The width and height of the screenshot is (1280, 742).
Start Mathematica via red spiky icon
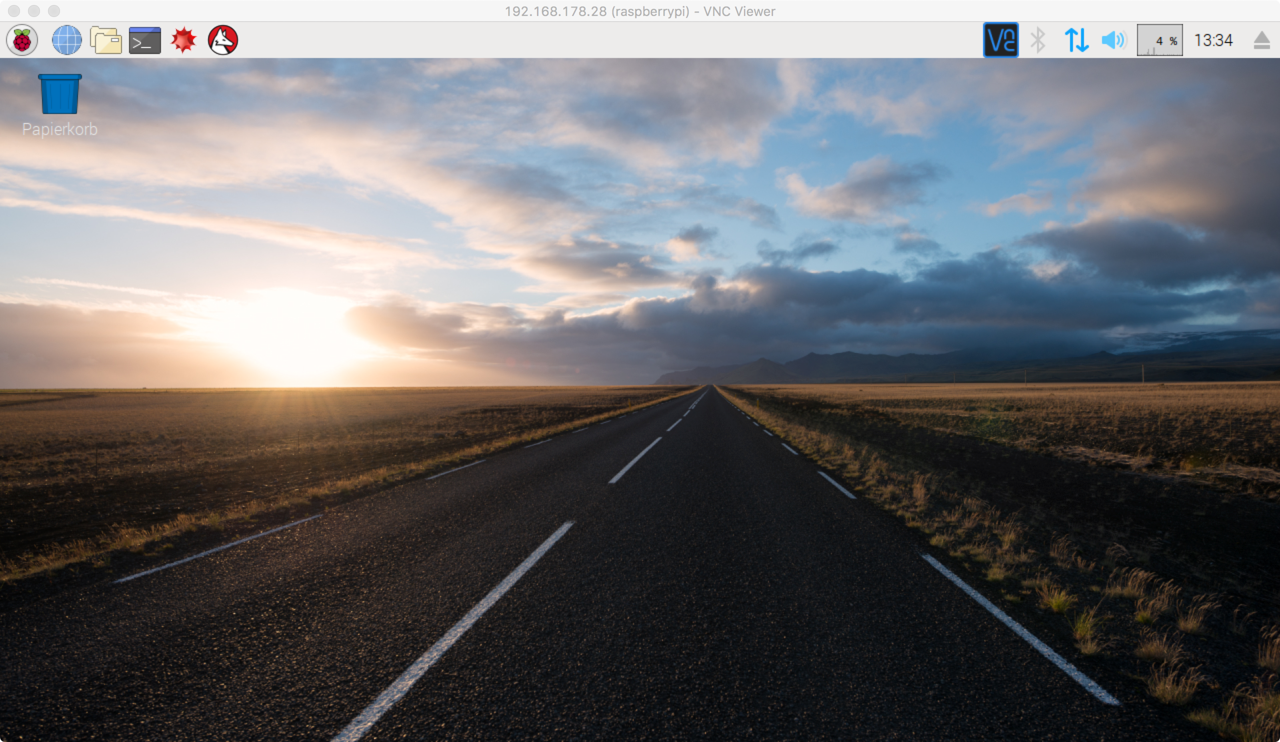183,40
